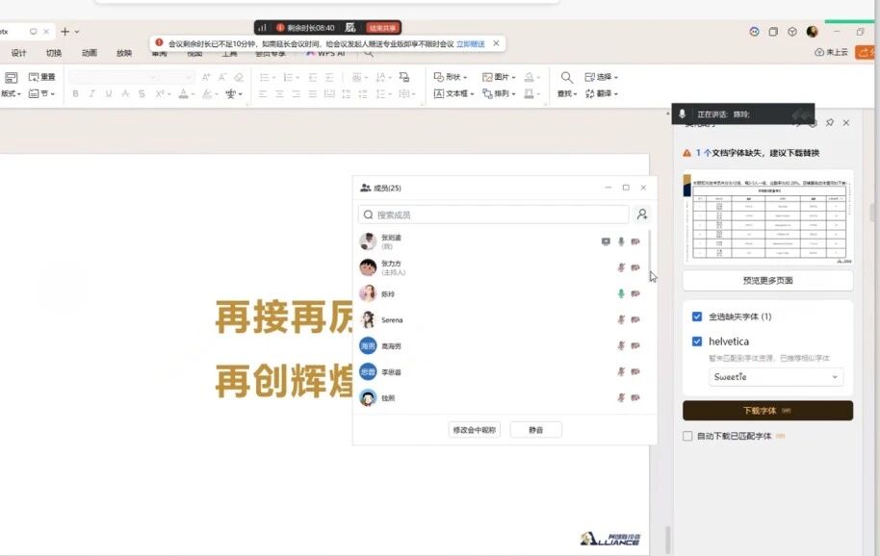Click the 下载字体 button
The width and height of the screenshot is (880, 556).
[x=767, y=411]
